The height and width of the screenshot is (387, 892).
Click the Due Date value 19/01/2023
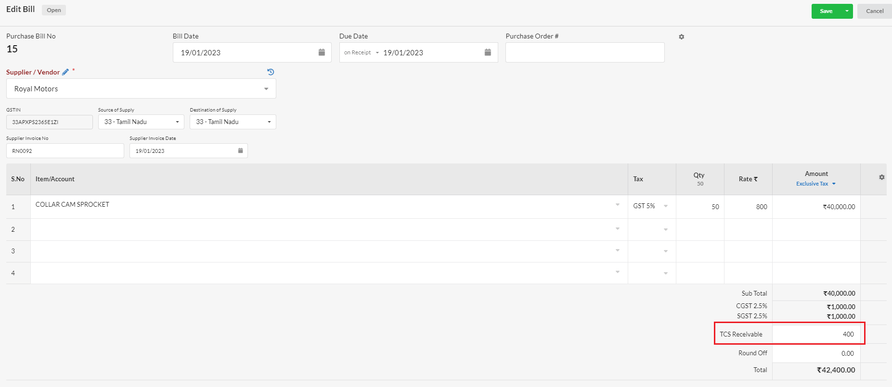pyautogui.click(x=403, y=53)
